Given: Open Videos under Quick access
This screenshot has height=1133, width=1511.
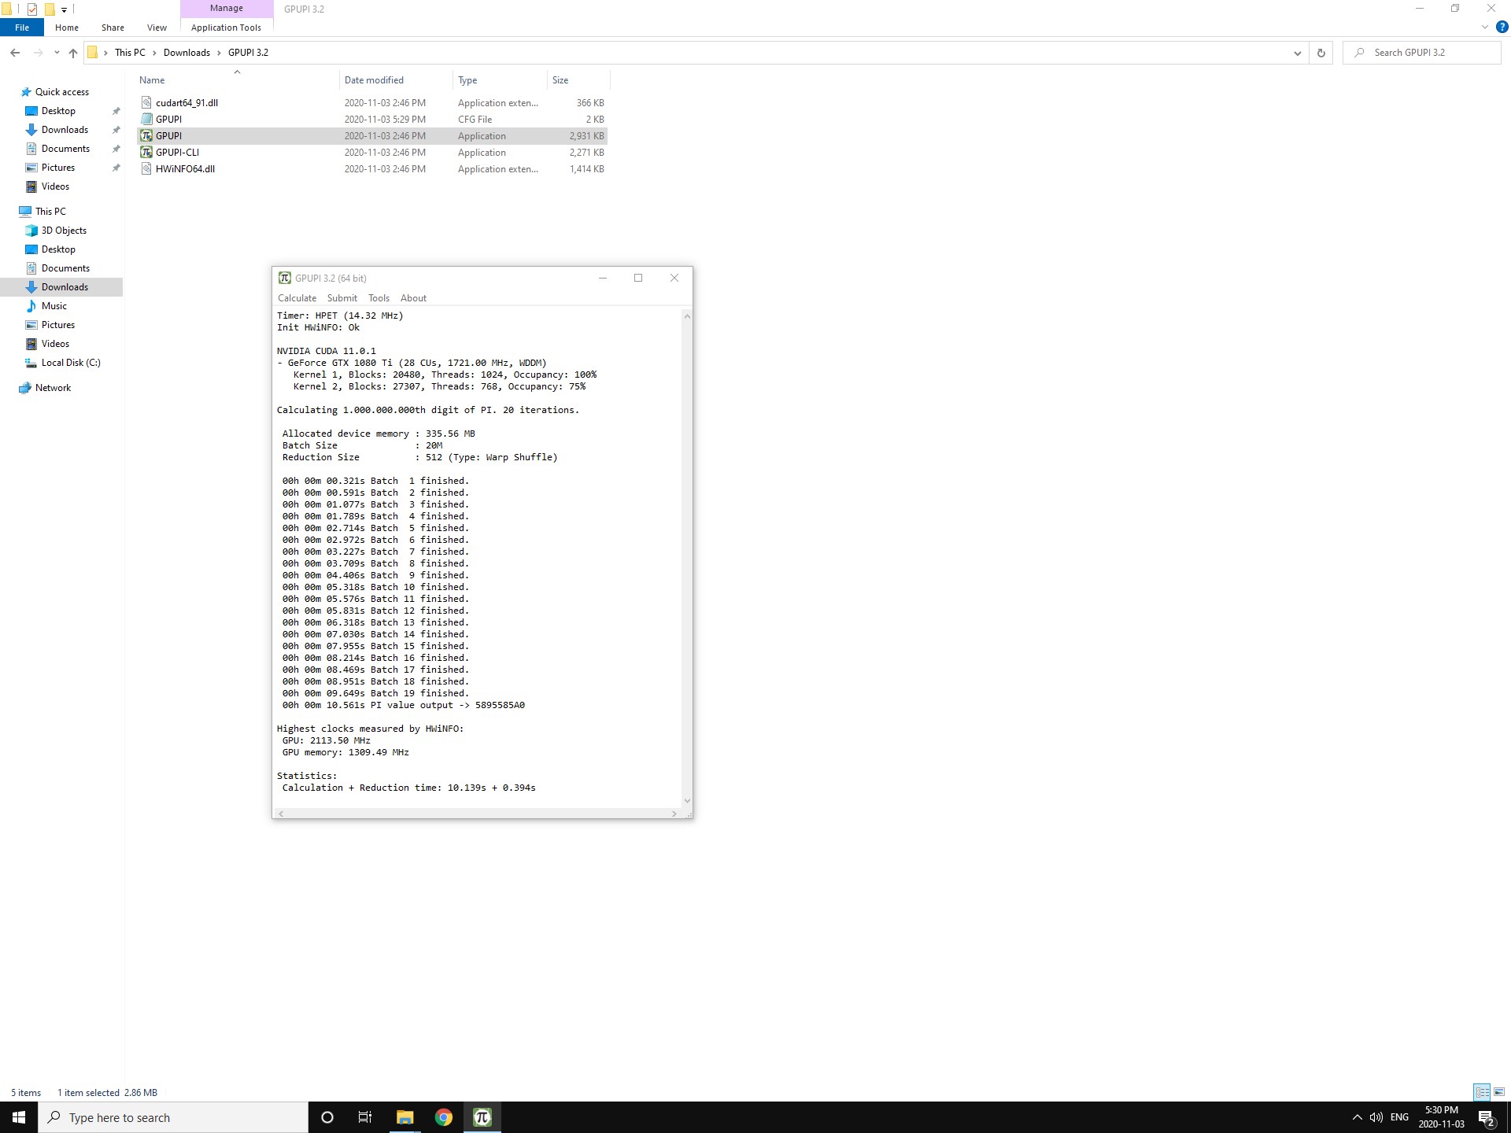Looking at the screenshot, I should click(55, 186).
